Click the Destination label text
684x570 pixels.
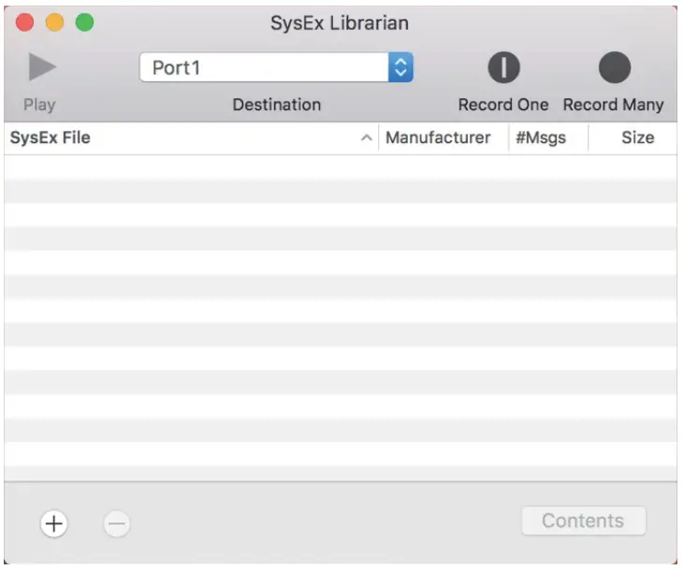276,105
